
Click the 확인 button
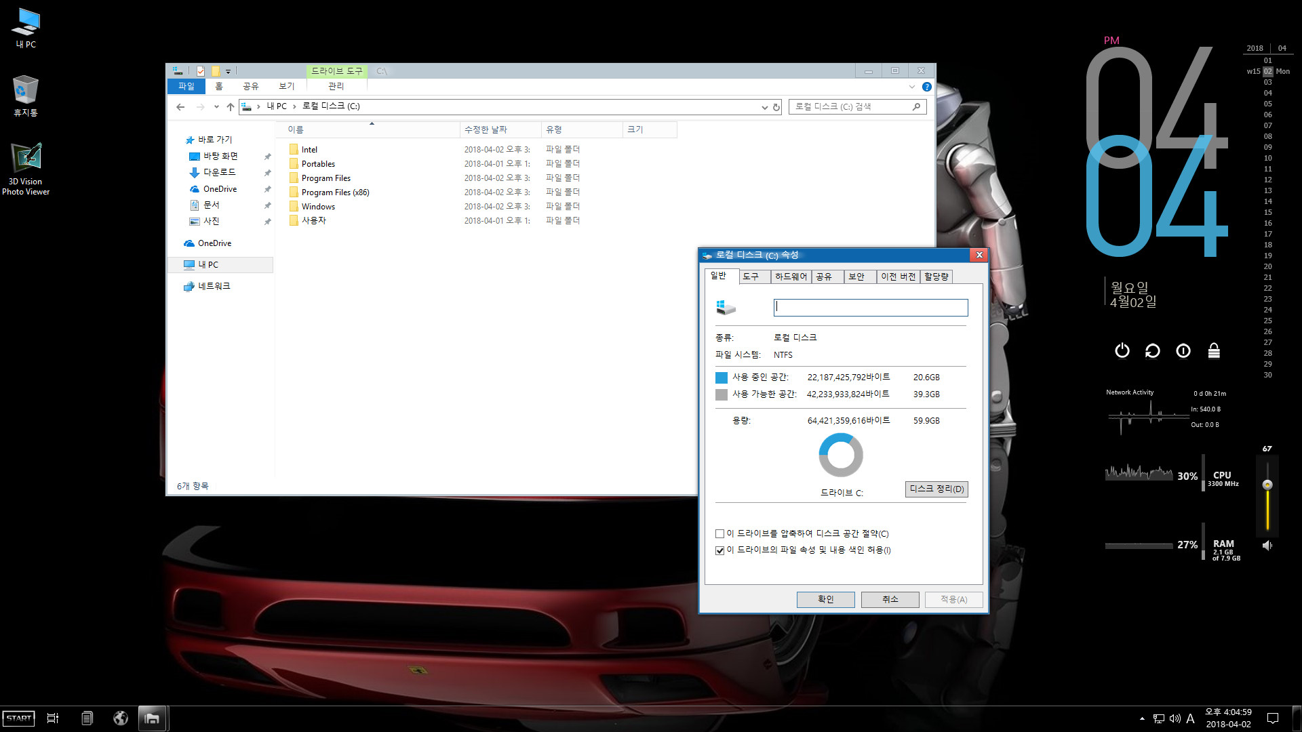(825, 599)
